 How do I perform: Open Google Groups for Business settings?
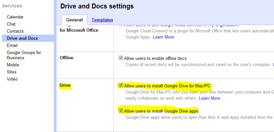(24, 55)
